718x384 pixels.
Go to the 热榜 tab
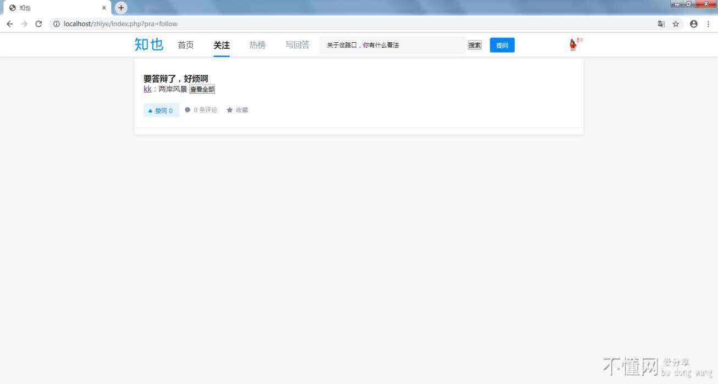click(257, 45)
